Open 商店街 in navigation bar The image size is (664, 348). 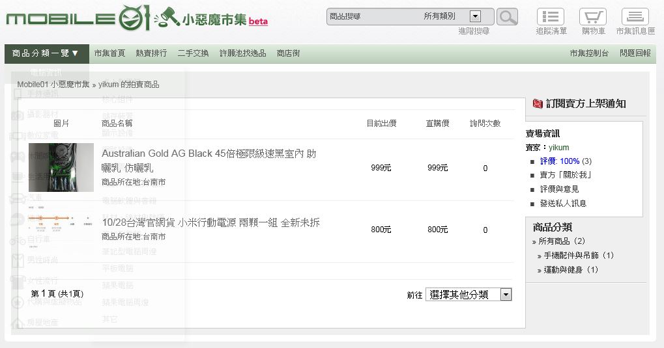tap(289, 53)
